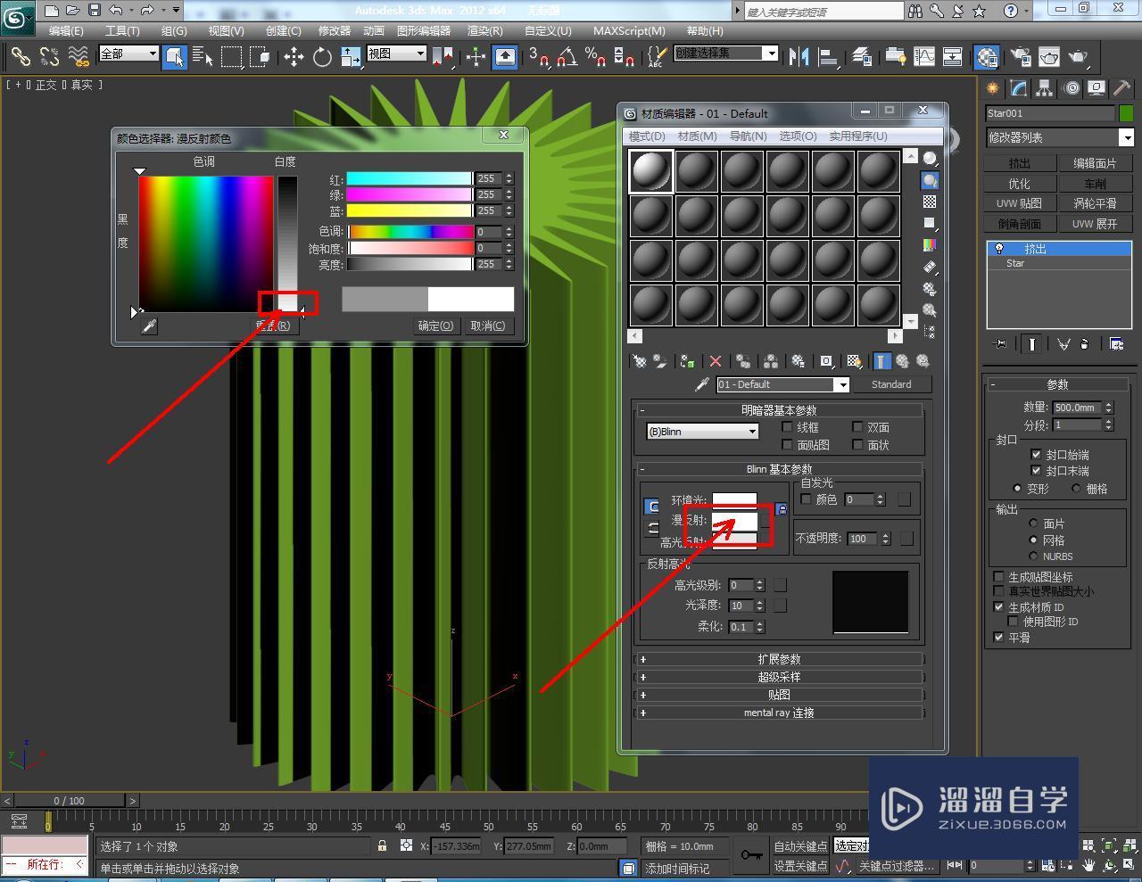Open the 视图 reference coordinate dropdown
Viewport: 1142px width, 882px height.
click(396, 54)
